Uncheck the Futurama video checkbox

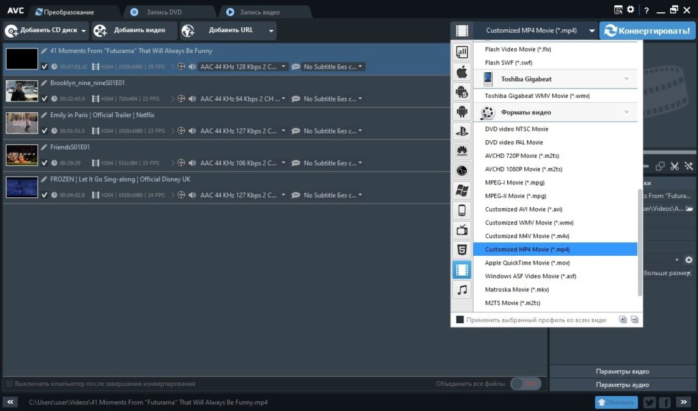[x=44, y=67]
